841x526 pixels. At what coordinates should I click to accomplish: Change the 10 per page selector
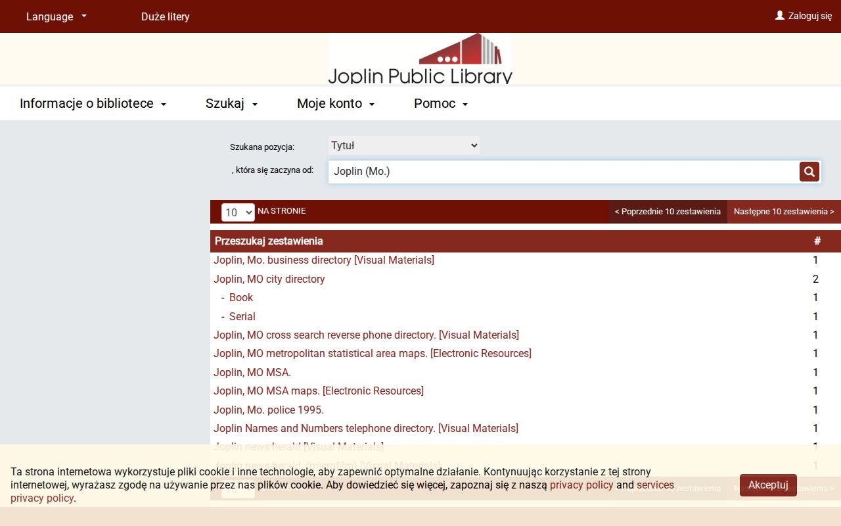pyautogui.click(x=238, y=212)
